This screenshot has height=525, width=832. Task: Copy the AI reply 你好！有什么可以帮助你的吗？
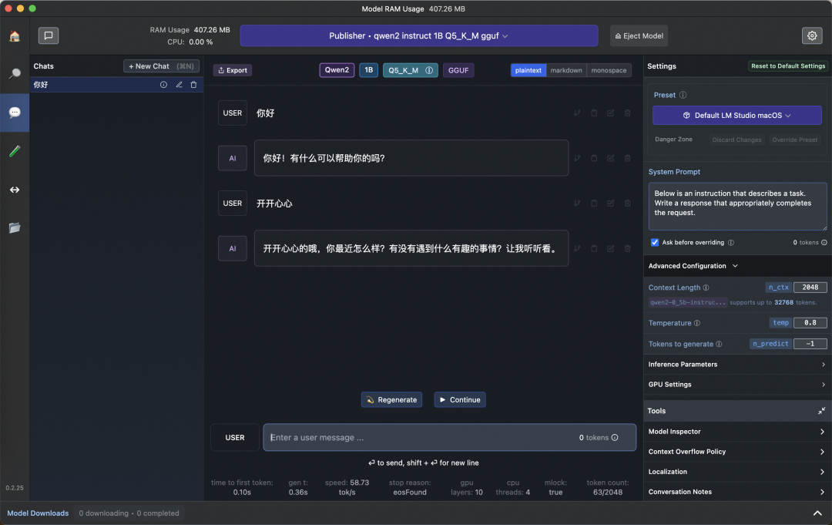point(594,158)
